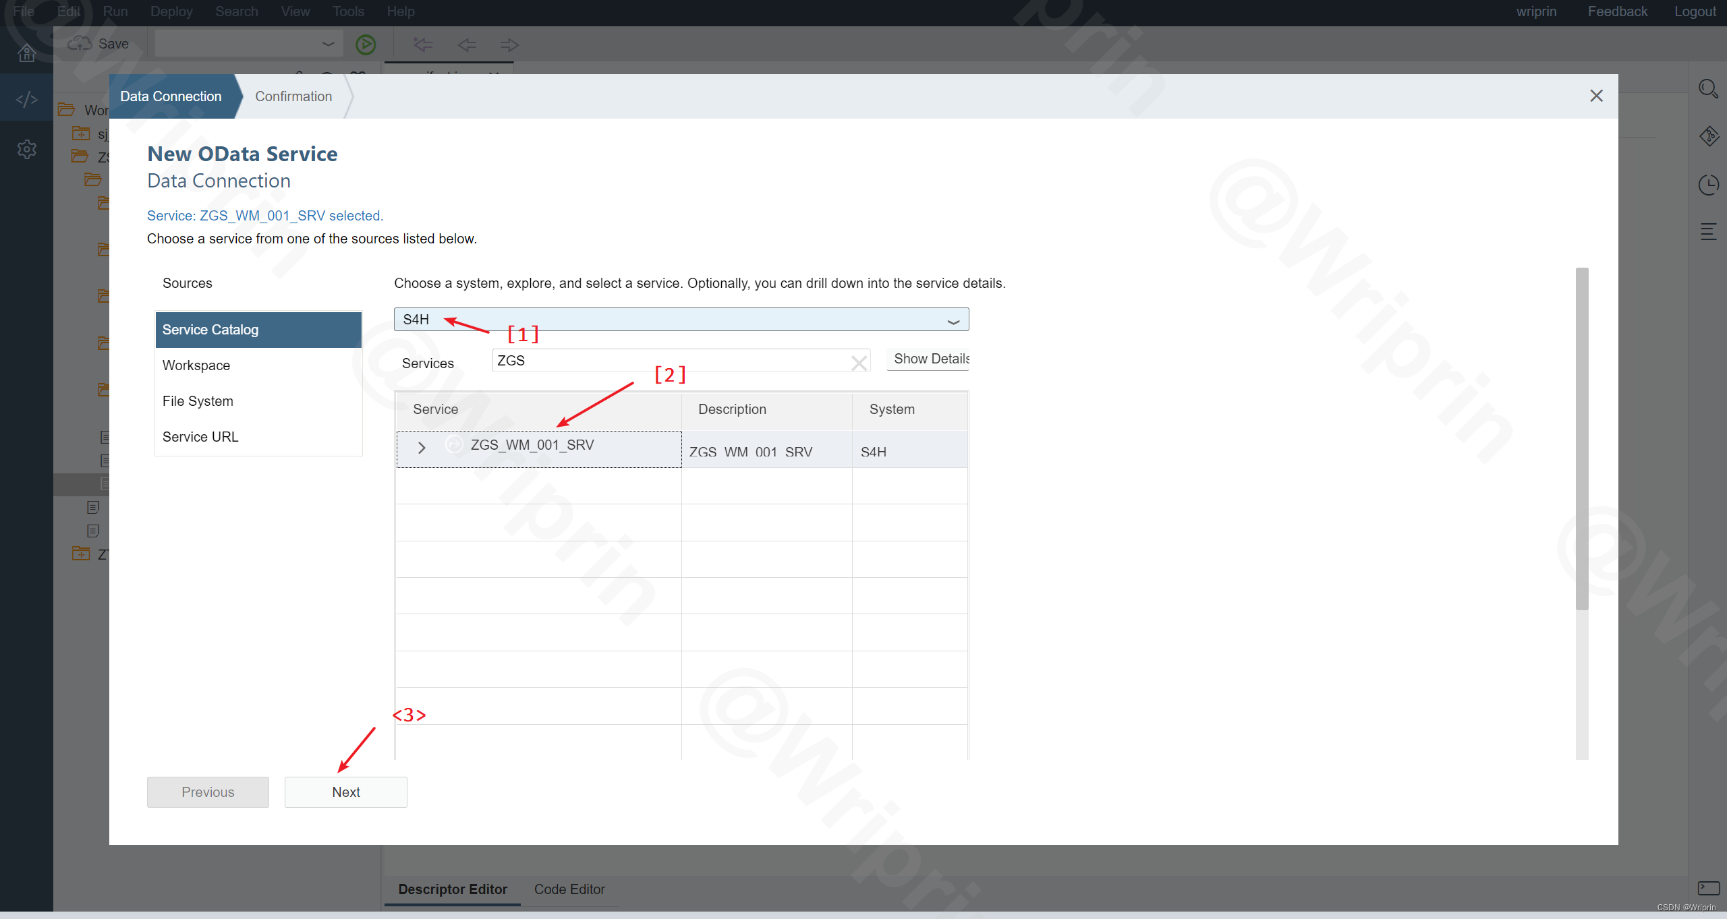Click the last edit location arrow icon
The image size is (1727, 919).
[423, 45]
